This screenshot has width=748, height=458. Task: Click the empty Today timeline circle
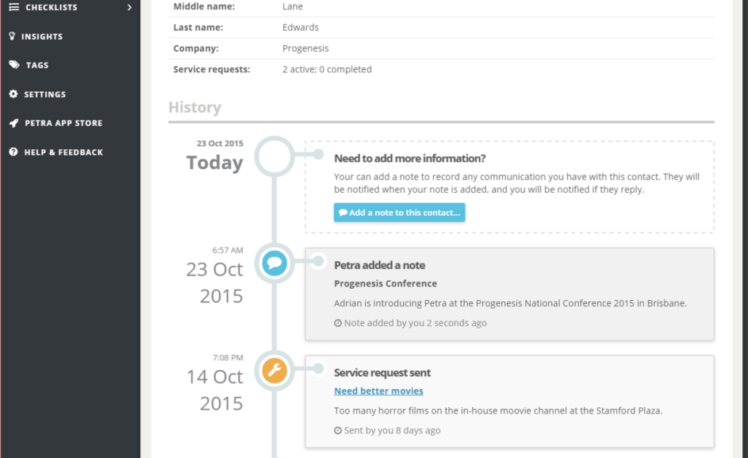274,156
